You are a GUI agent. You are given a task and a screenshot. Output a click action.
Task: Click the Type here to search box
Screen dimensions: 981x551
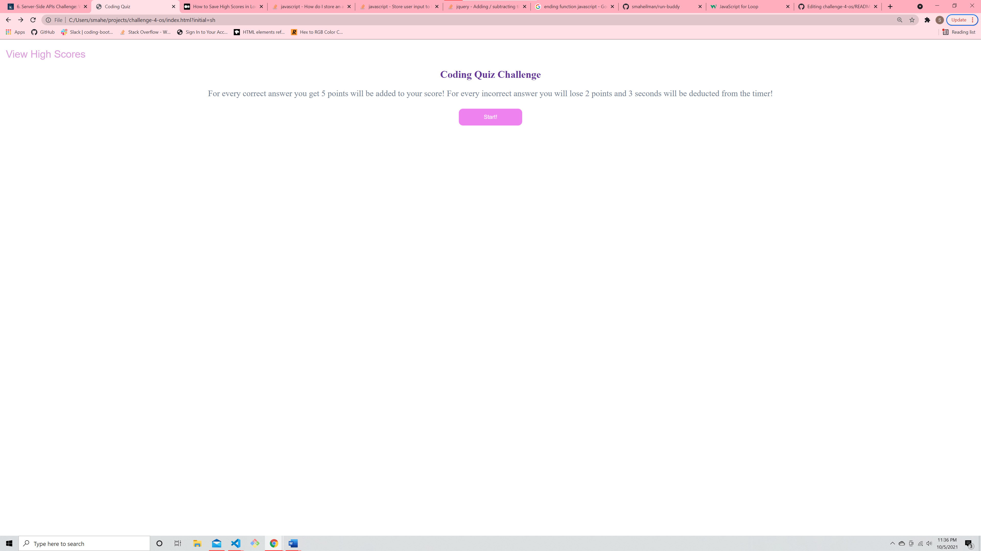(84, 543)
